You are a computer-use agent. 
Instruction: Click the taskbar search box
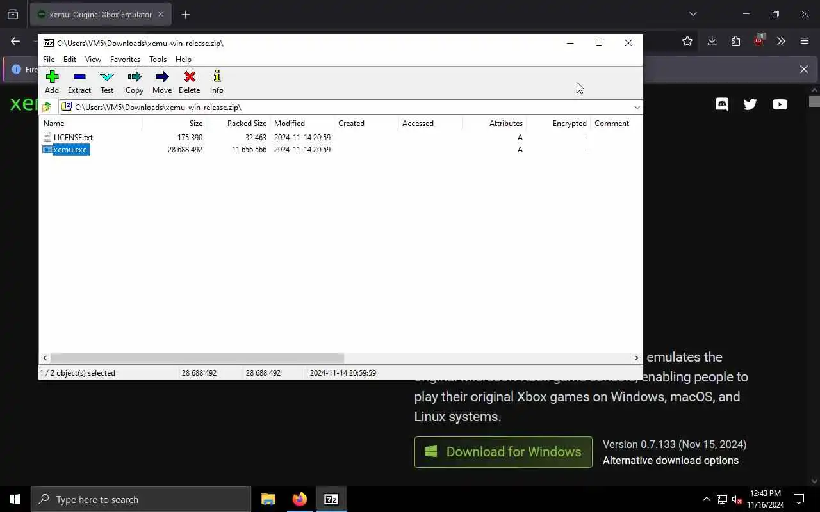pyautogui.click(x=141, y=499)
